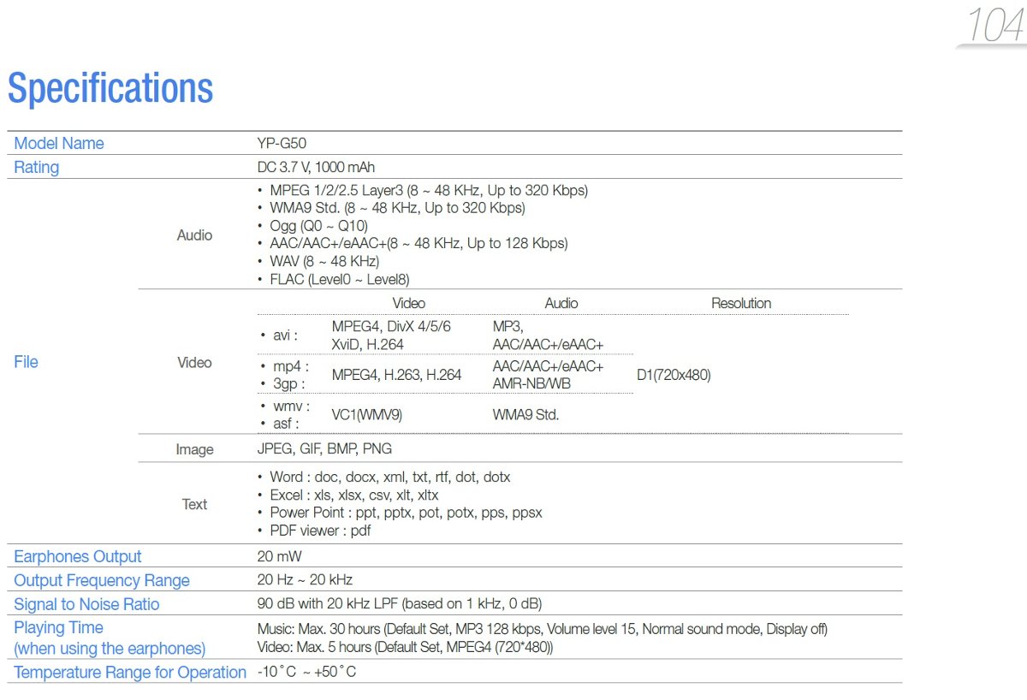Select the VC1(WMV9) codec text
1027x700 pixels.
click(x=366, y=414)
